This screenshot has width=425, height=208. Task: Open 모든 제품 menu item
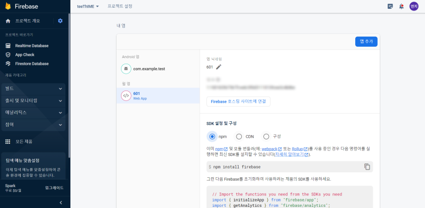(24, 142)
